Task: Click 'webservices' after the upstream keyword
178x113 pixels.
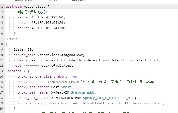Action: (x=34, y=7)
